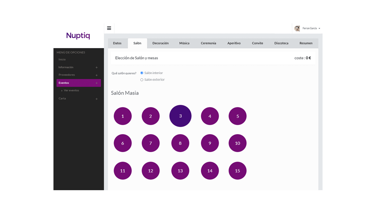This screenshot has height=211, width=376.
Task: Switch to the Resumen tab
Action: pos(306,43)
